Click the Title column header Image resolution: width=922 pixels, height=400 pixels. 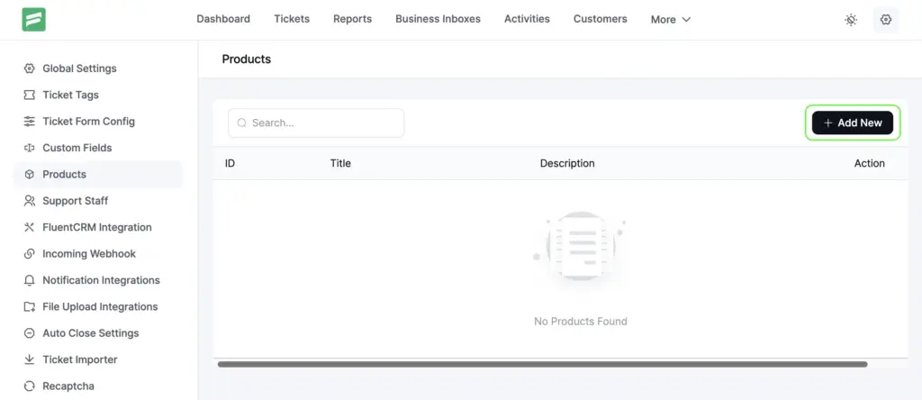pos(340,163)
